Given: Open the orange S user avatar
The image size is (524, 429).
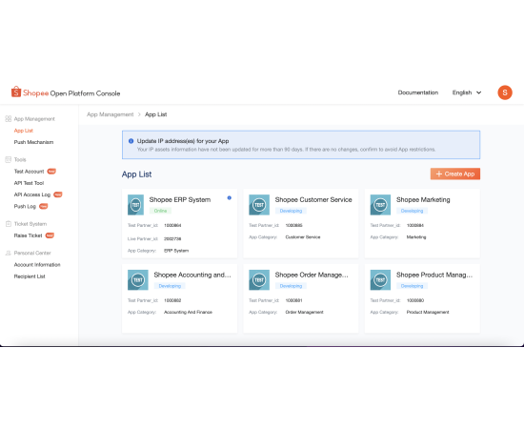Looking at the screenshot, I should 505,92.
